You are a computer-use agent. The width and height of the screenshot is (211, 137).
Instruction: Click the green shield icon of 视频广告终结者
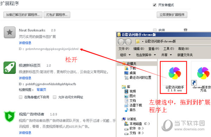click(9, 116)
